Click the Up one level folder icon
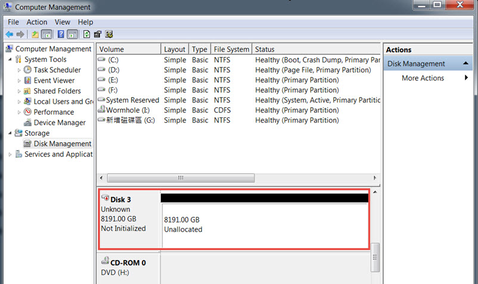Screen dimensions: 478x284 35,35
